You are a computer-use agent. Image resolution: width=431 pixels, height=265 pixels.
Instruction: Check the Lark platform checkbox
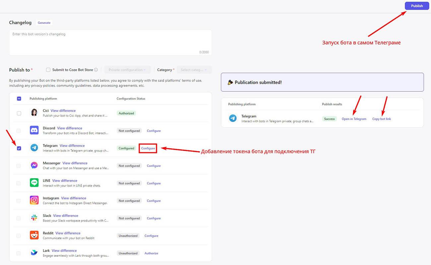click(19, 253)
